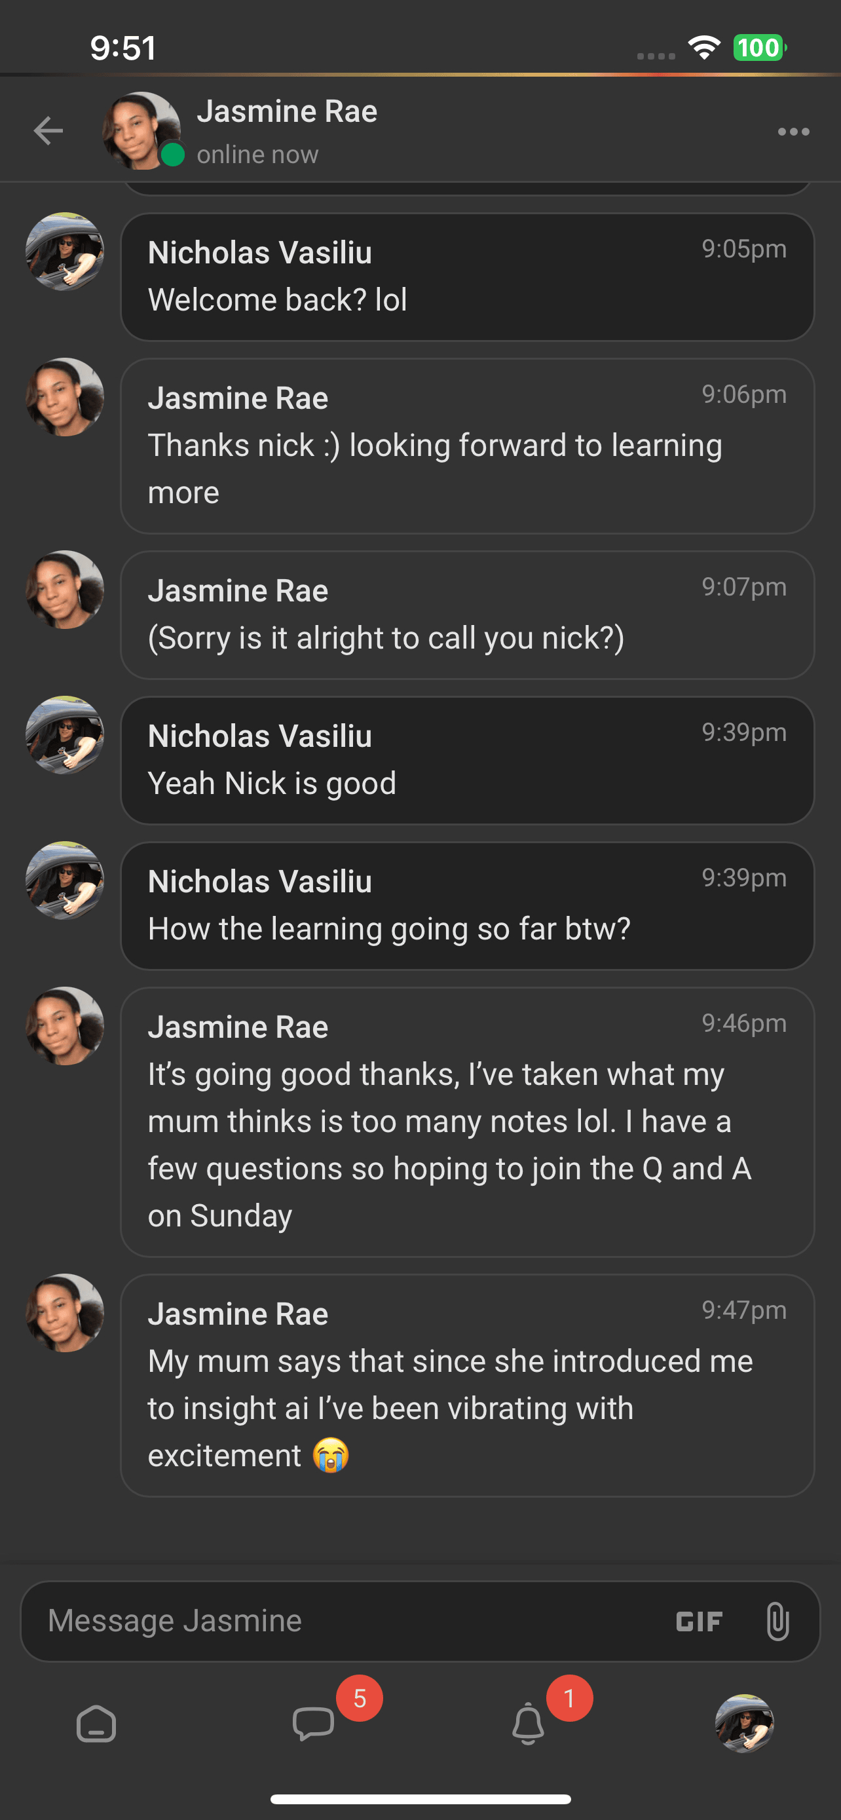
Task: Open the notifications bell tab
Action: point(528,1724)
